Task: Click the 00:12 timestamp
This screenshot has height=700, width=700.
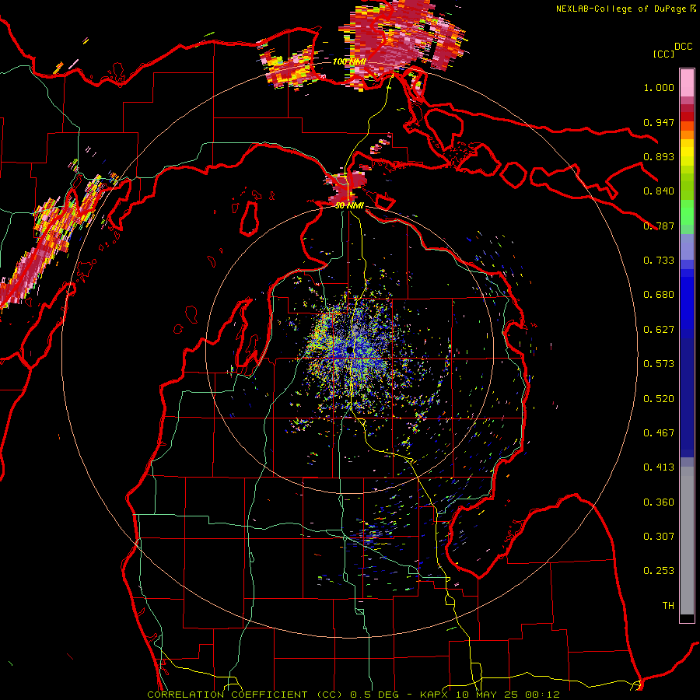Action: 542,695
